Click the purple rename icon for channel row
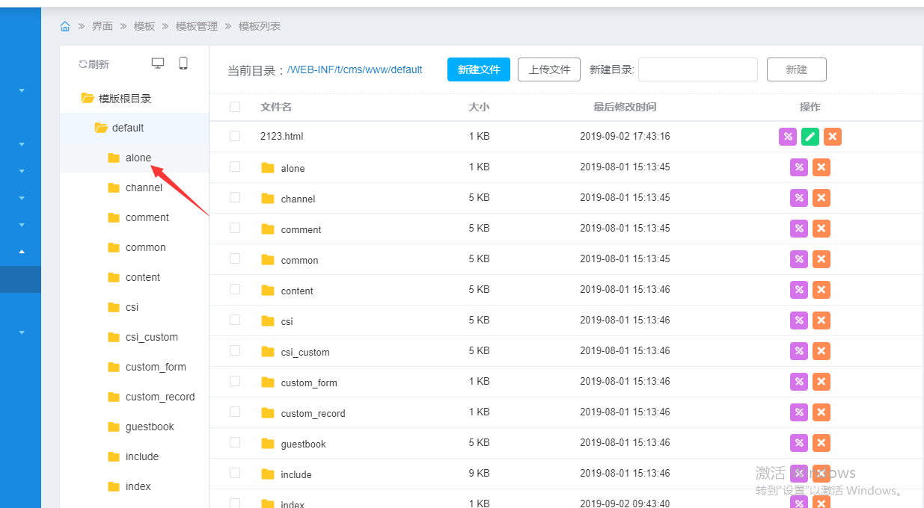 (799, 198)
